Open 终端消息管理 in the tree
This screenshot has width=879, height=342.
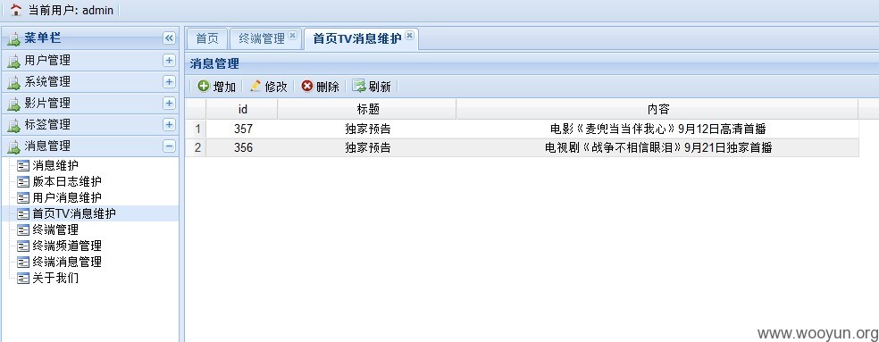tap(67, 262)
